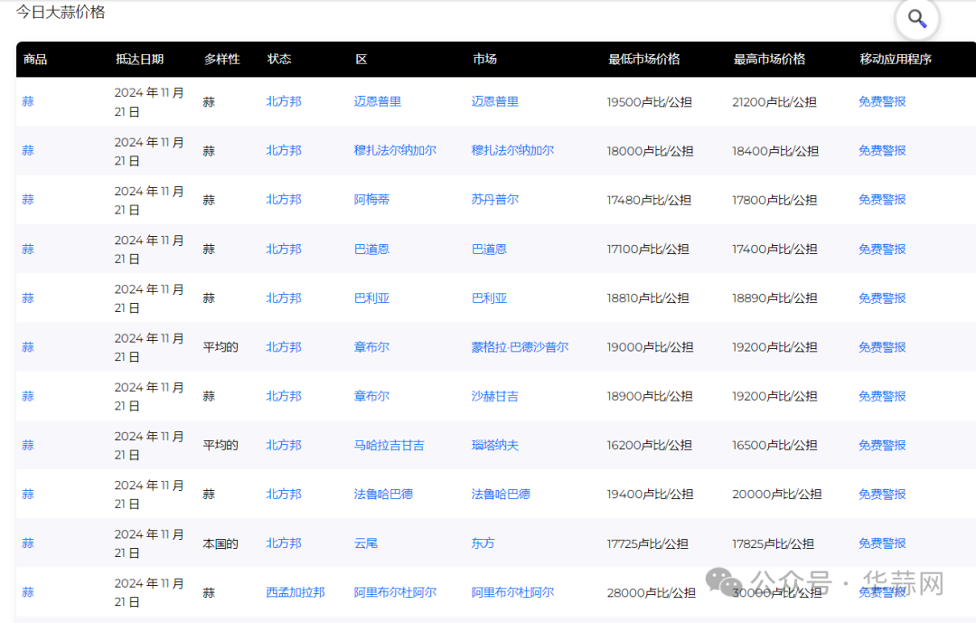Image resolution: width=976 pixels, height=623 pixels.
Task: Open the 穆扎法尔纳加尔 district link
Action: (395, 150)
